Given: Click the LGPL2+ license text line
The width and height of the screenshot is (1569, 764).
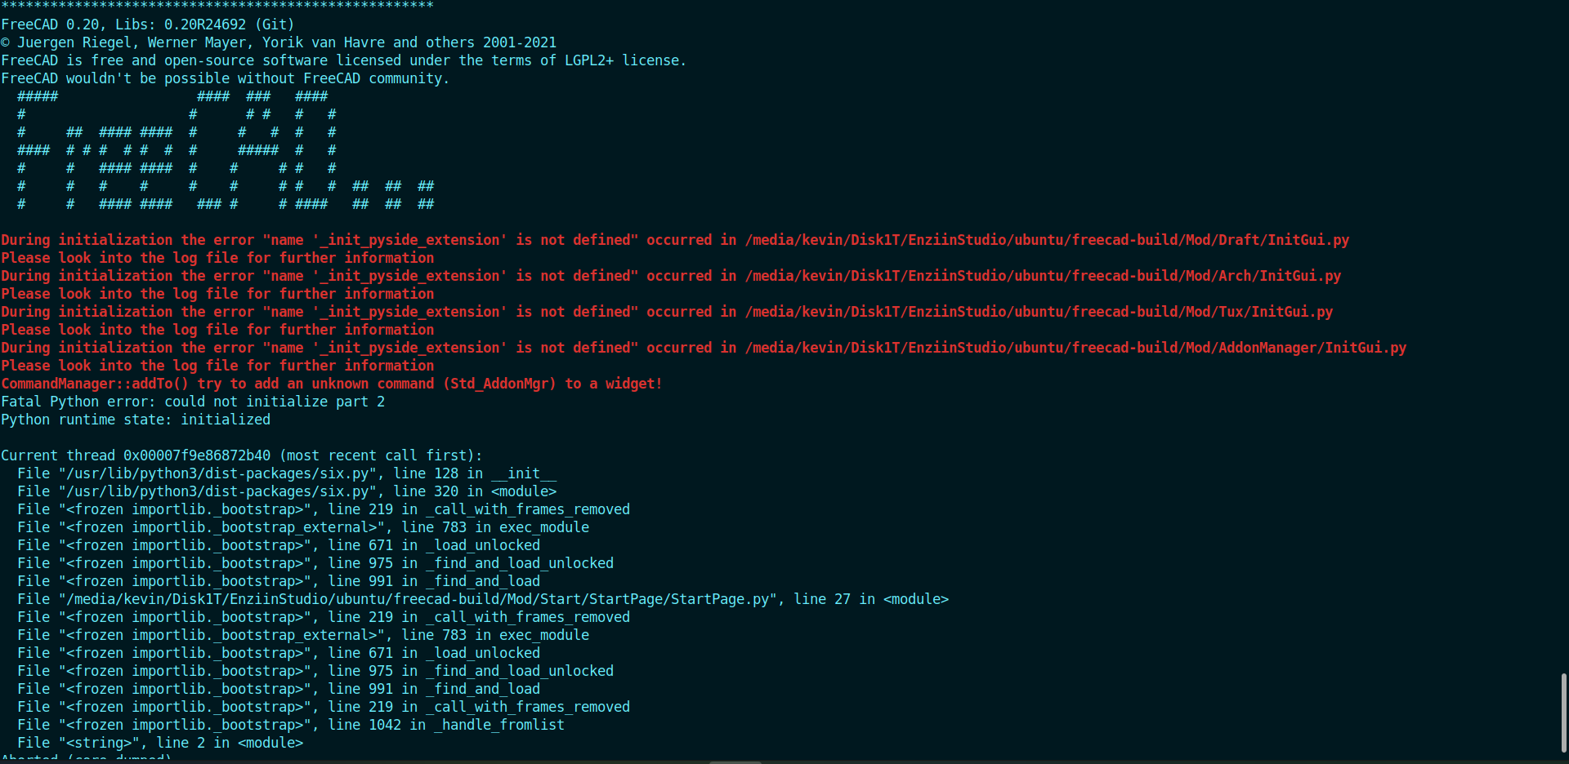Looking at the screenshot, I should tap(343, 60).
